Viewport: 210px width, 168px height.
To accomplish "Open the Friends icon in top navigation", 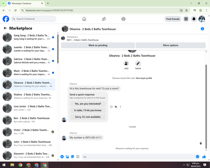I will (x=104, y=19).
